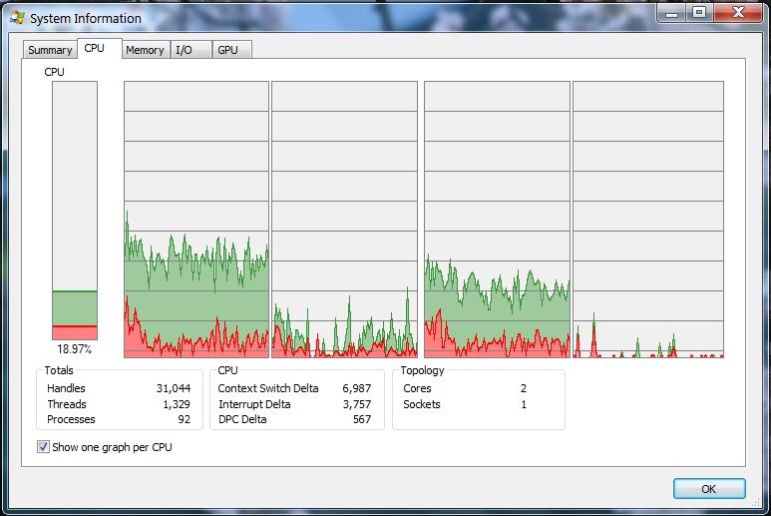This screenshot has width=771, height=516.
Task: Click the Interrupt Delta label
Action: (x=254, y=404)
